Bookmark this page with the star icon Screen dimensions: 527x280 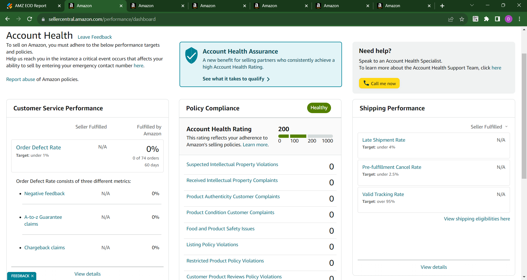[x=462, y=19]
